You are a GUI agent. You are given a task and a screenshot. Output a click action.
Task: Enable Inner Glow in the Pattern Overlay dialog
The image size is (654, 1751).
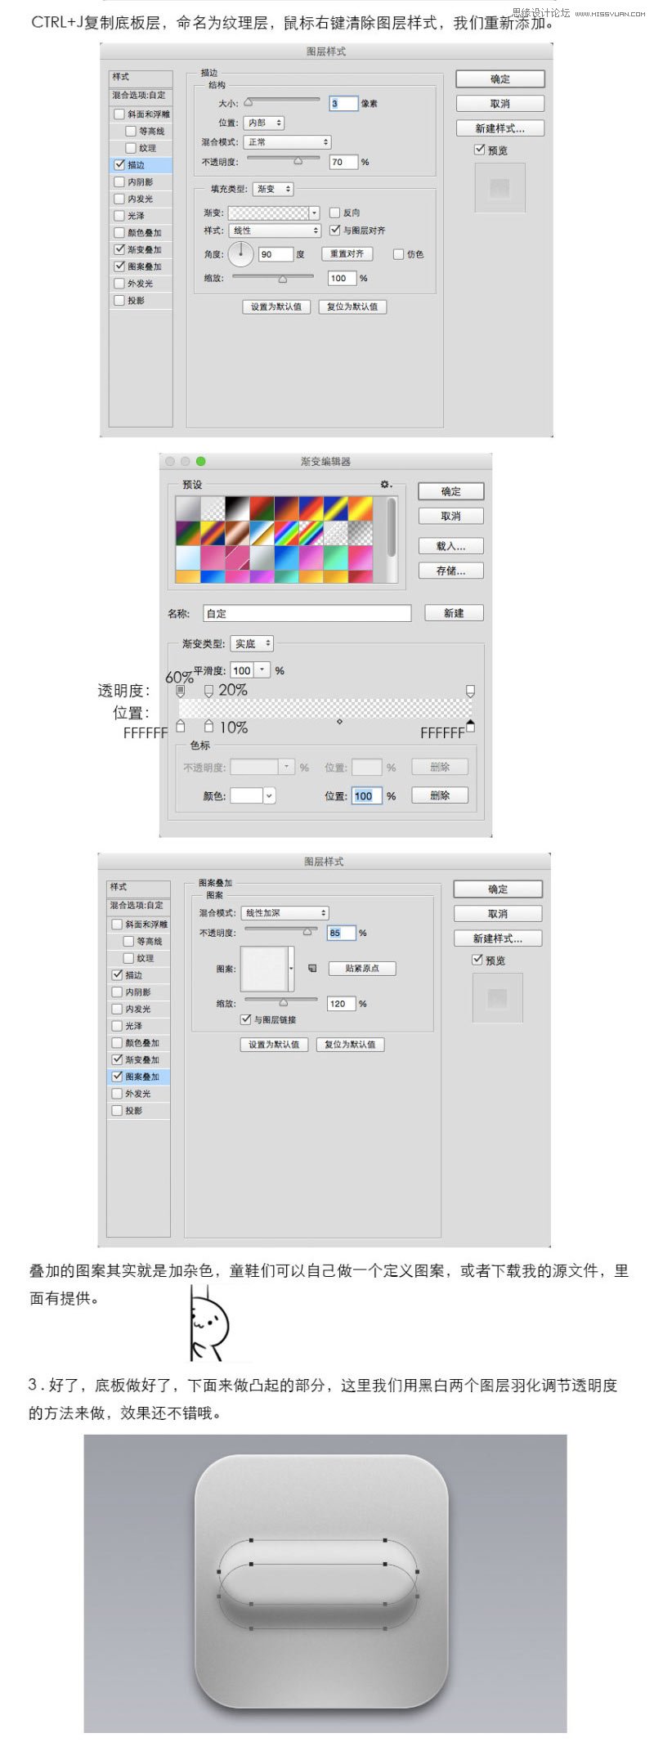pyautogui.click(x=117, y=1009)
